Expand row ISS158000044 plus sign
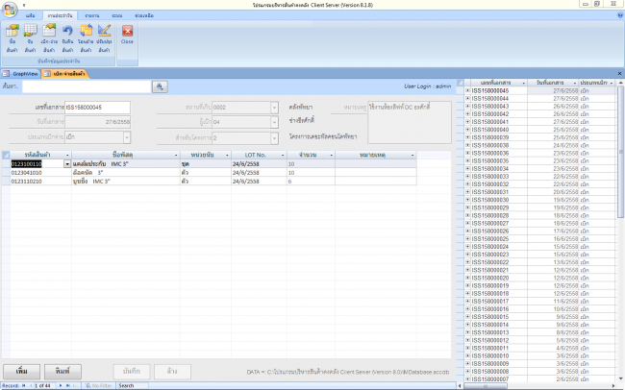Screen dimensions: 625x390 pyautogui.click(x=467, y=98)
